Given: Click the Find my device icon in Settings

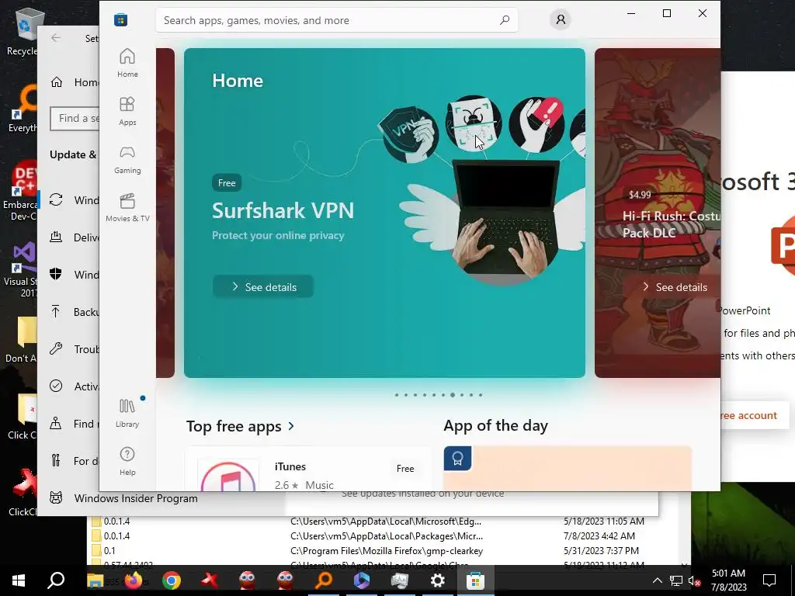Looking at the screenshot, I should pyautogui.click(x=56, y=423).
